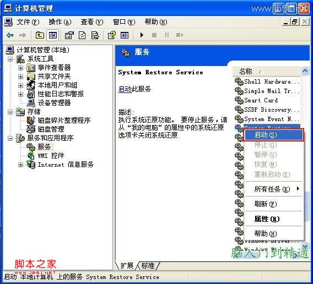This screenshot has width=313, height=284.
Task: Click the Forward arrow toolbar icon
Action: tap(23, 35)
